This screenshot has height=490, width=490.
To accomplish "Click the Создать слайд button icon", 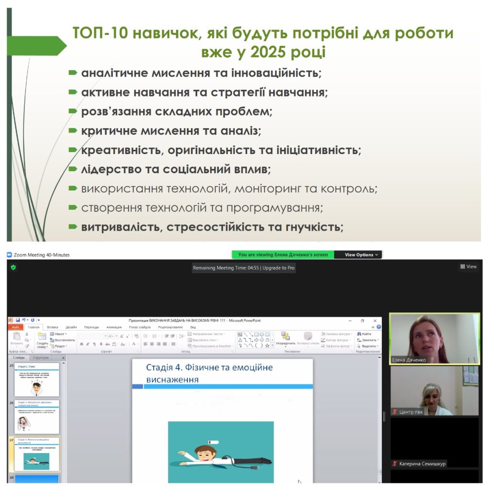I will click(x=42, y=337).
